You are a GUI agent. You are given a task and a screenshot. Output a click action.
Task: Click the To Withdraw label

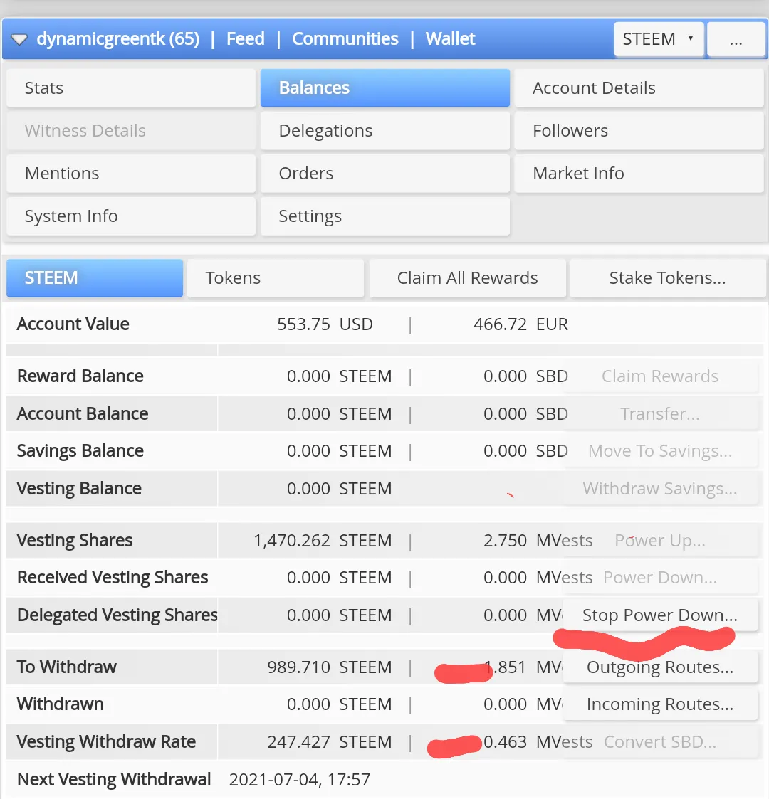coord(67,667)
